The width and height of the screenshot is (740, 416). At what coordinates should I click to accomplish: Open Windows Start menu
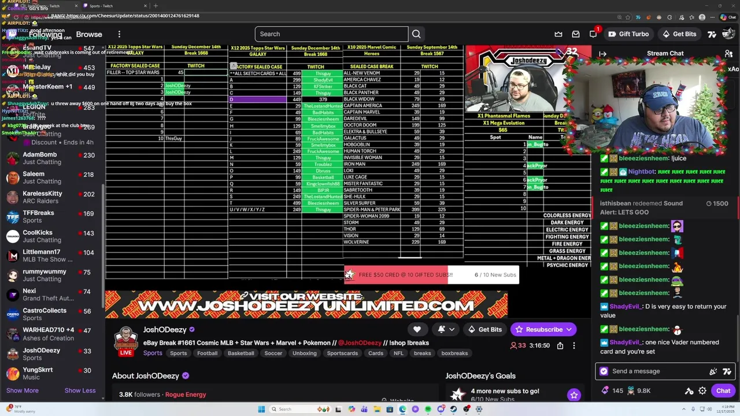point(261,409)
